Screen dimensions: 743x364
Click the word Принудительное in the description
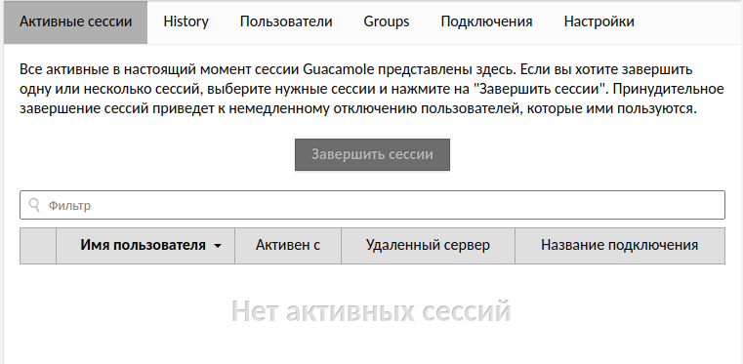pos(668,89)
